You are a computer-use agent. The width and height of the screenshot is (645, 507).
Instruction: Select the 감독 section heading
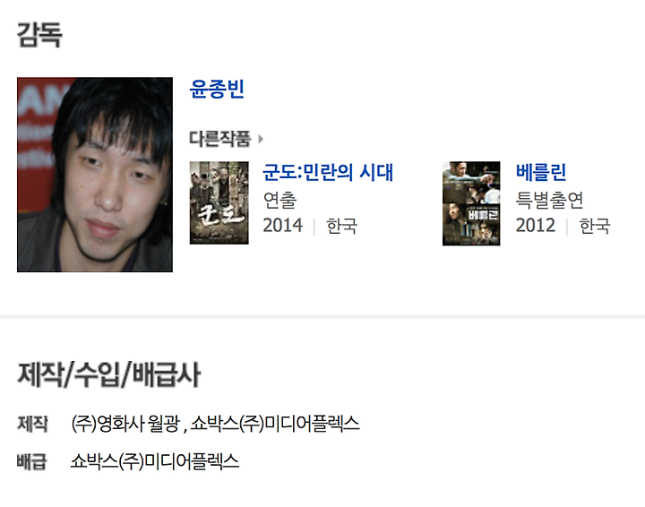pyautogui.click(x=39, y=35)
